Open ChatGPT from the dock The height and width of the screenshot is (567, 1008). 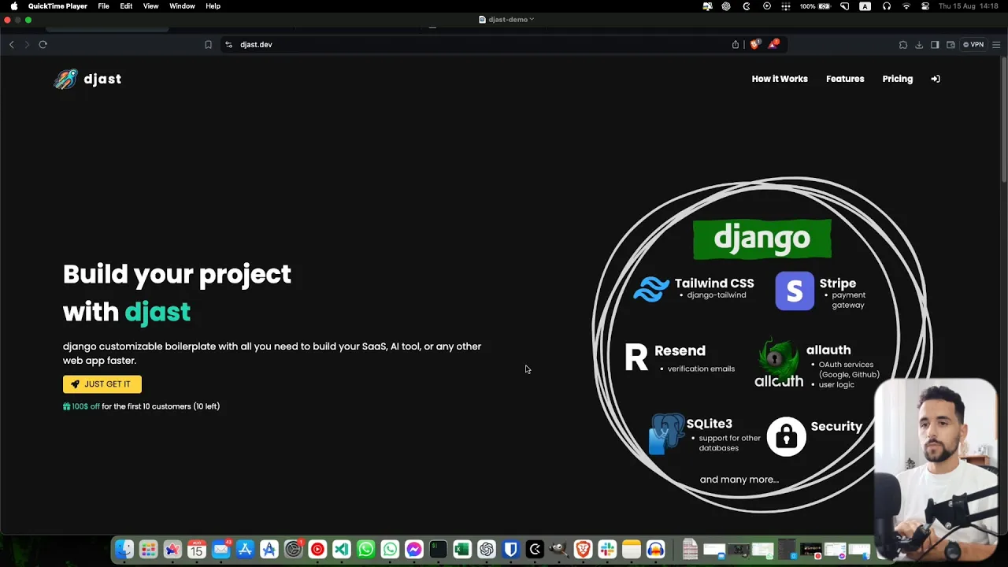[487, 550]
